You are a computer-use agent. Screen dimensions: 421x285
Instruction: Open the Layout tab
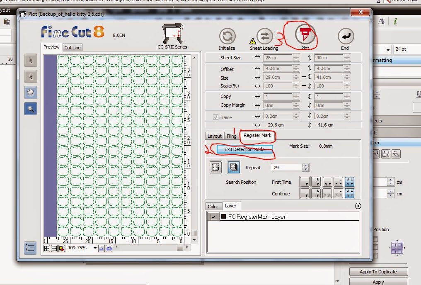tap(215, 136)
